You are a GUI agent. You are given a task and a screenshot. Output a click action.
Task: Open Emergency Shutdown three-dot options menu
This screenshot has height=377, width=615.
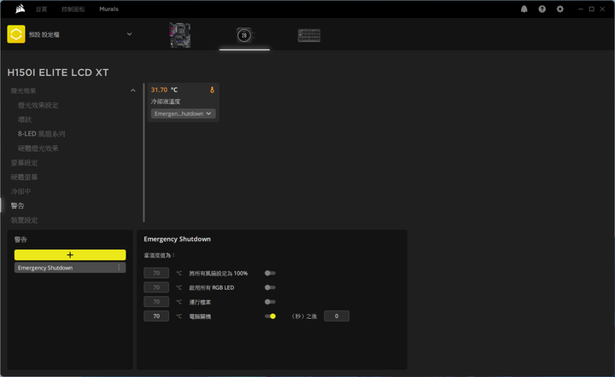point(119,268)
